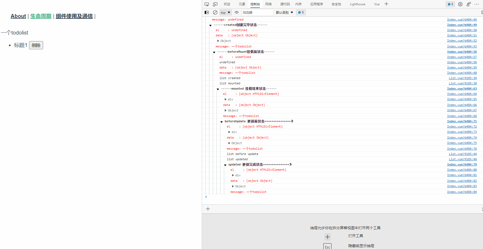Click the 组件使用及通信 navigation link
Screen dimensions: 483x249
click(74, 16)
